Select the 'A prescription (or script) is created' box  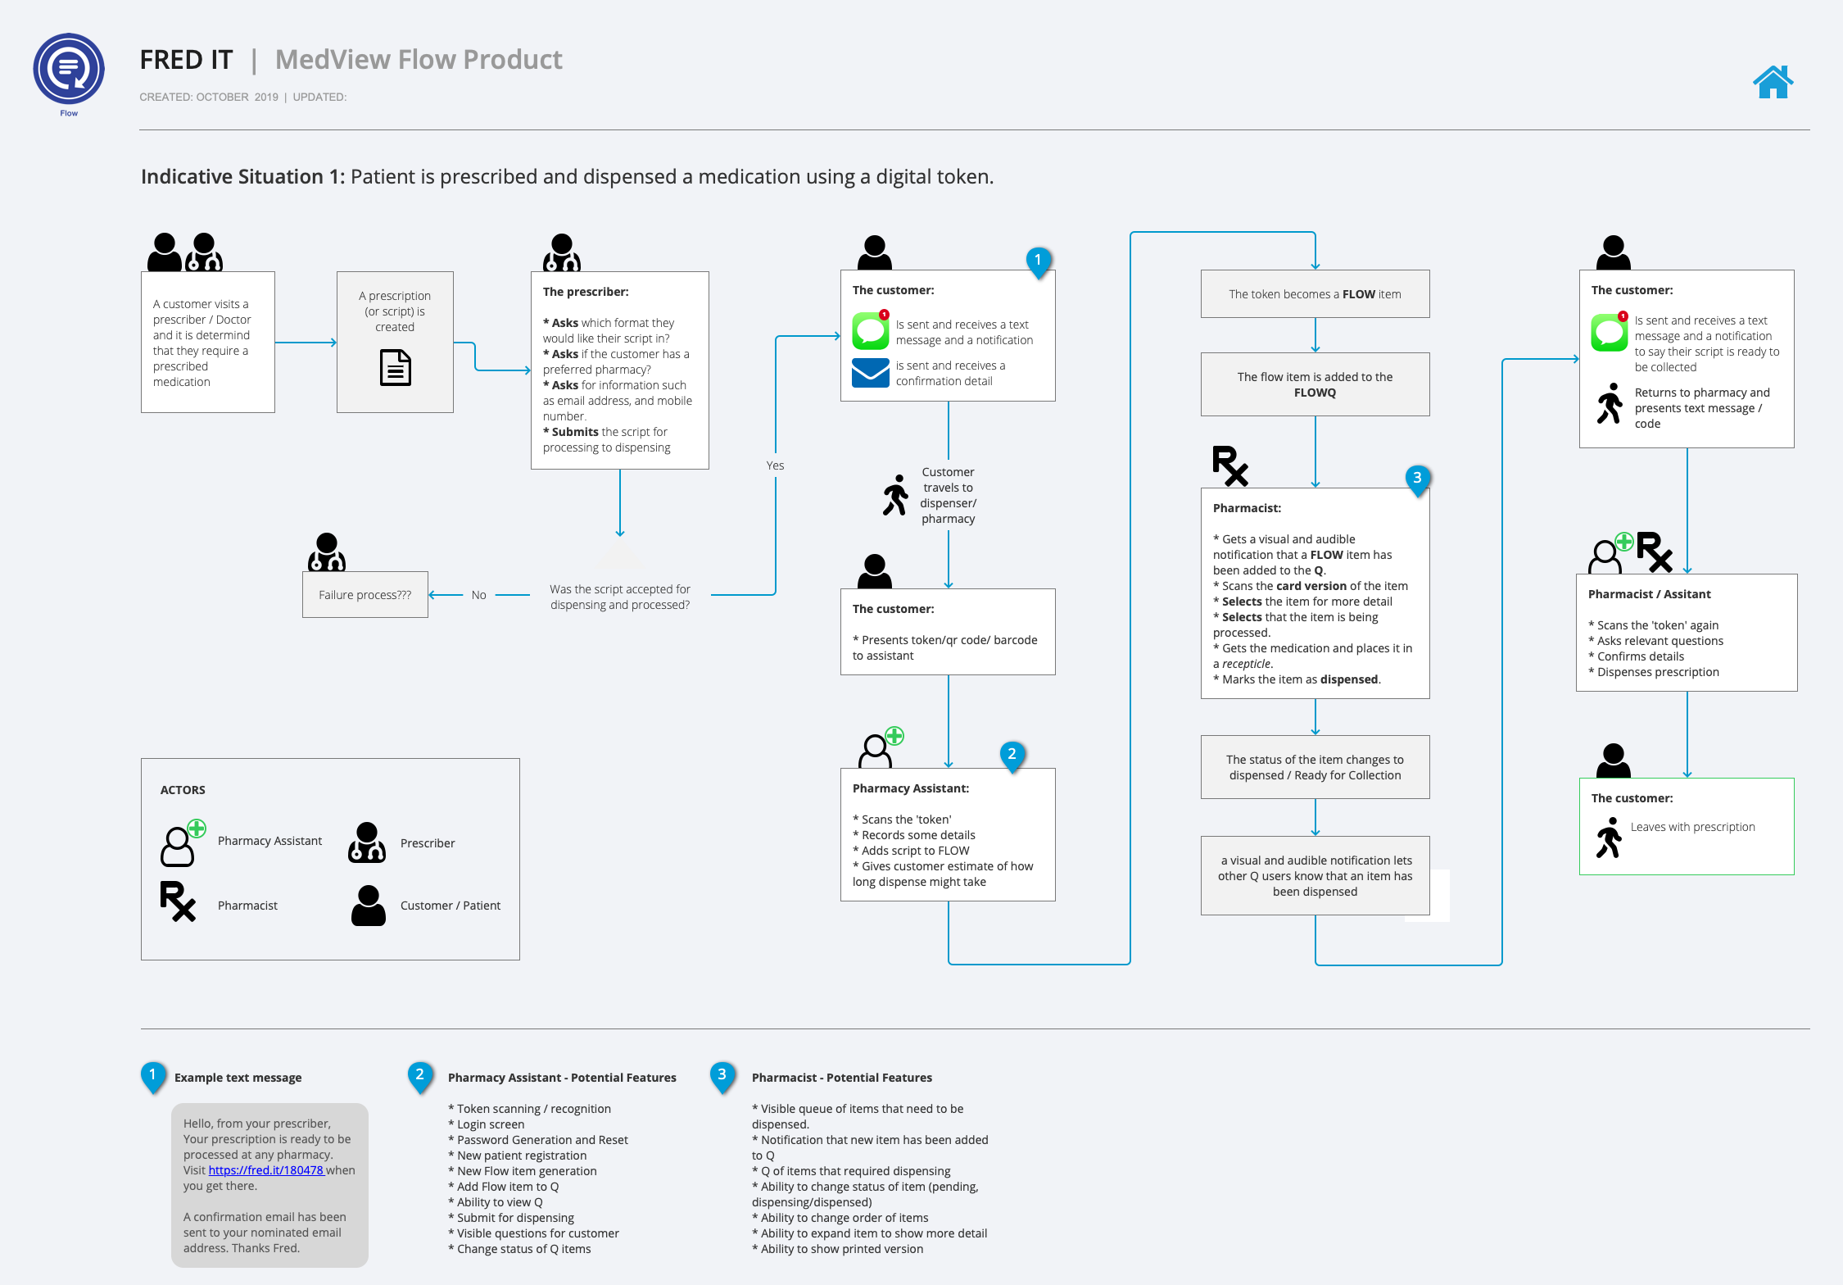coord(395,342)
